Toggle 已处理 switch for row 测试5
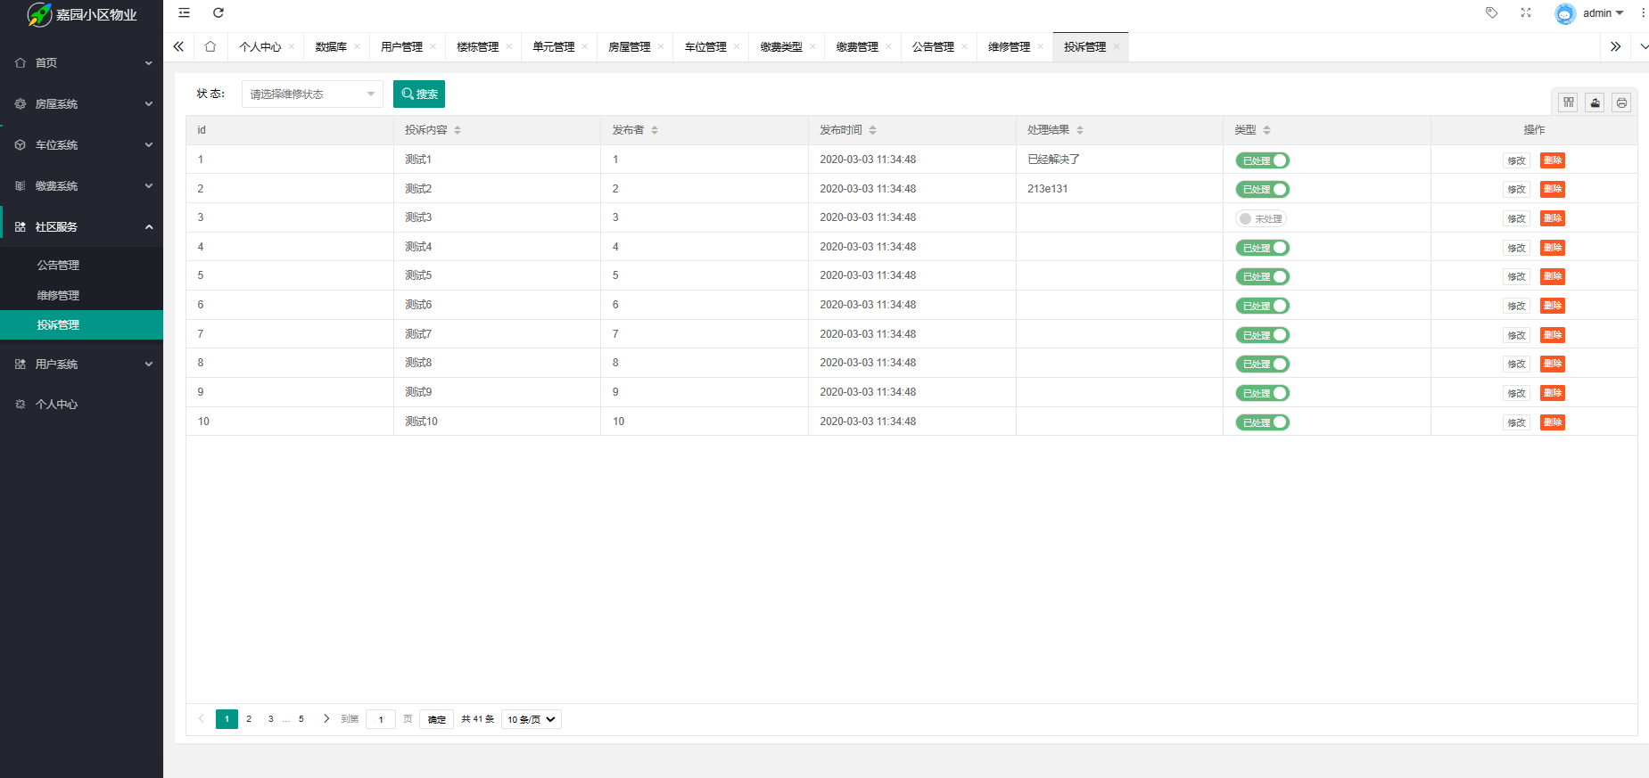This screenshot has height=778, width=1649. click(1262, 276)
